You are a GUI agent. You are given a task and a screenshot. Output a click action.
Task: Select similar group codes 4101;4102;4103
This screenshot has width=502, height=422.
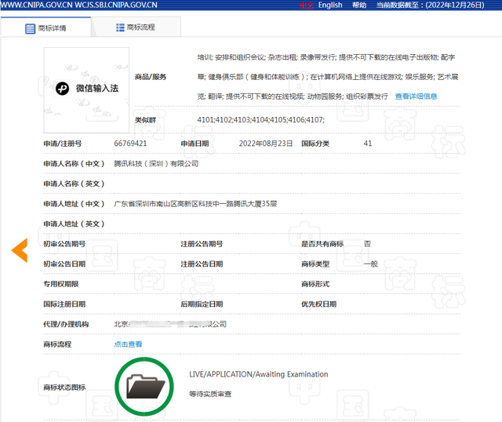click(x=261, y=120)
